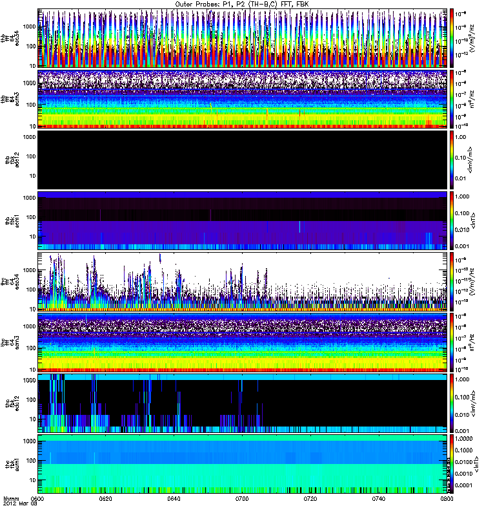Click the all-black thb fbk edc12 panel
The width and height of the screenshot is (484, 517).
242,160
